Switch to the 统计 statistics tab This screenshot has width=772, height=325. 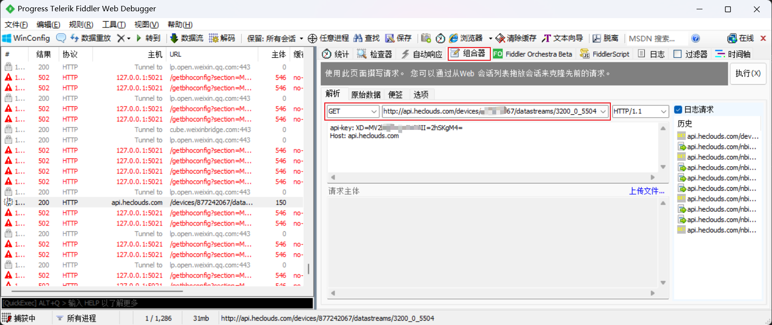tap(336, 54)
